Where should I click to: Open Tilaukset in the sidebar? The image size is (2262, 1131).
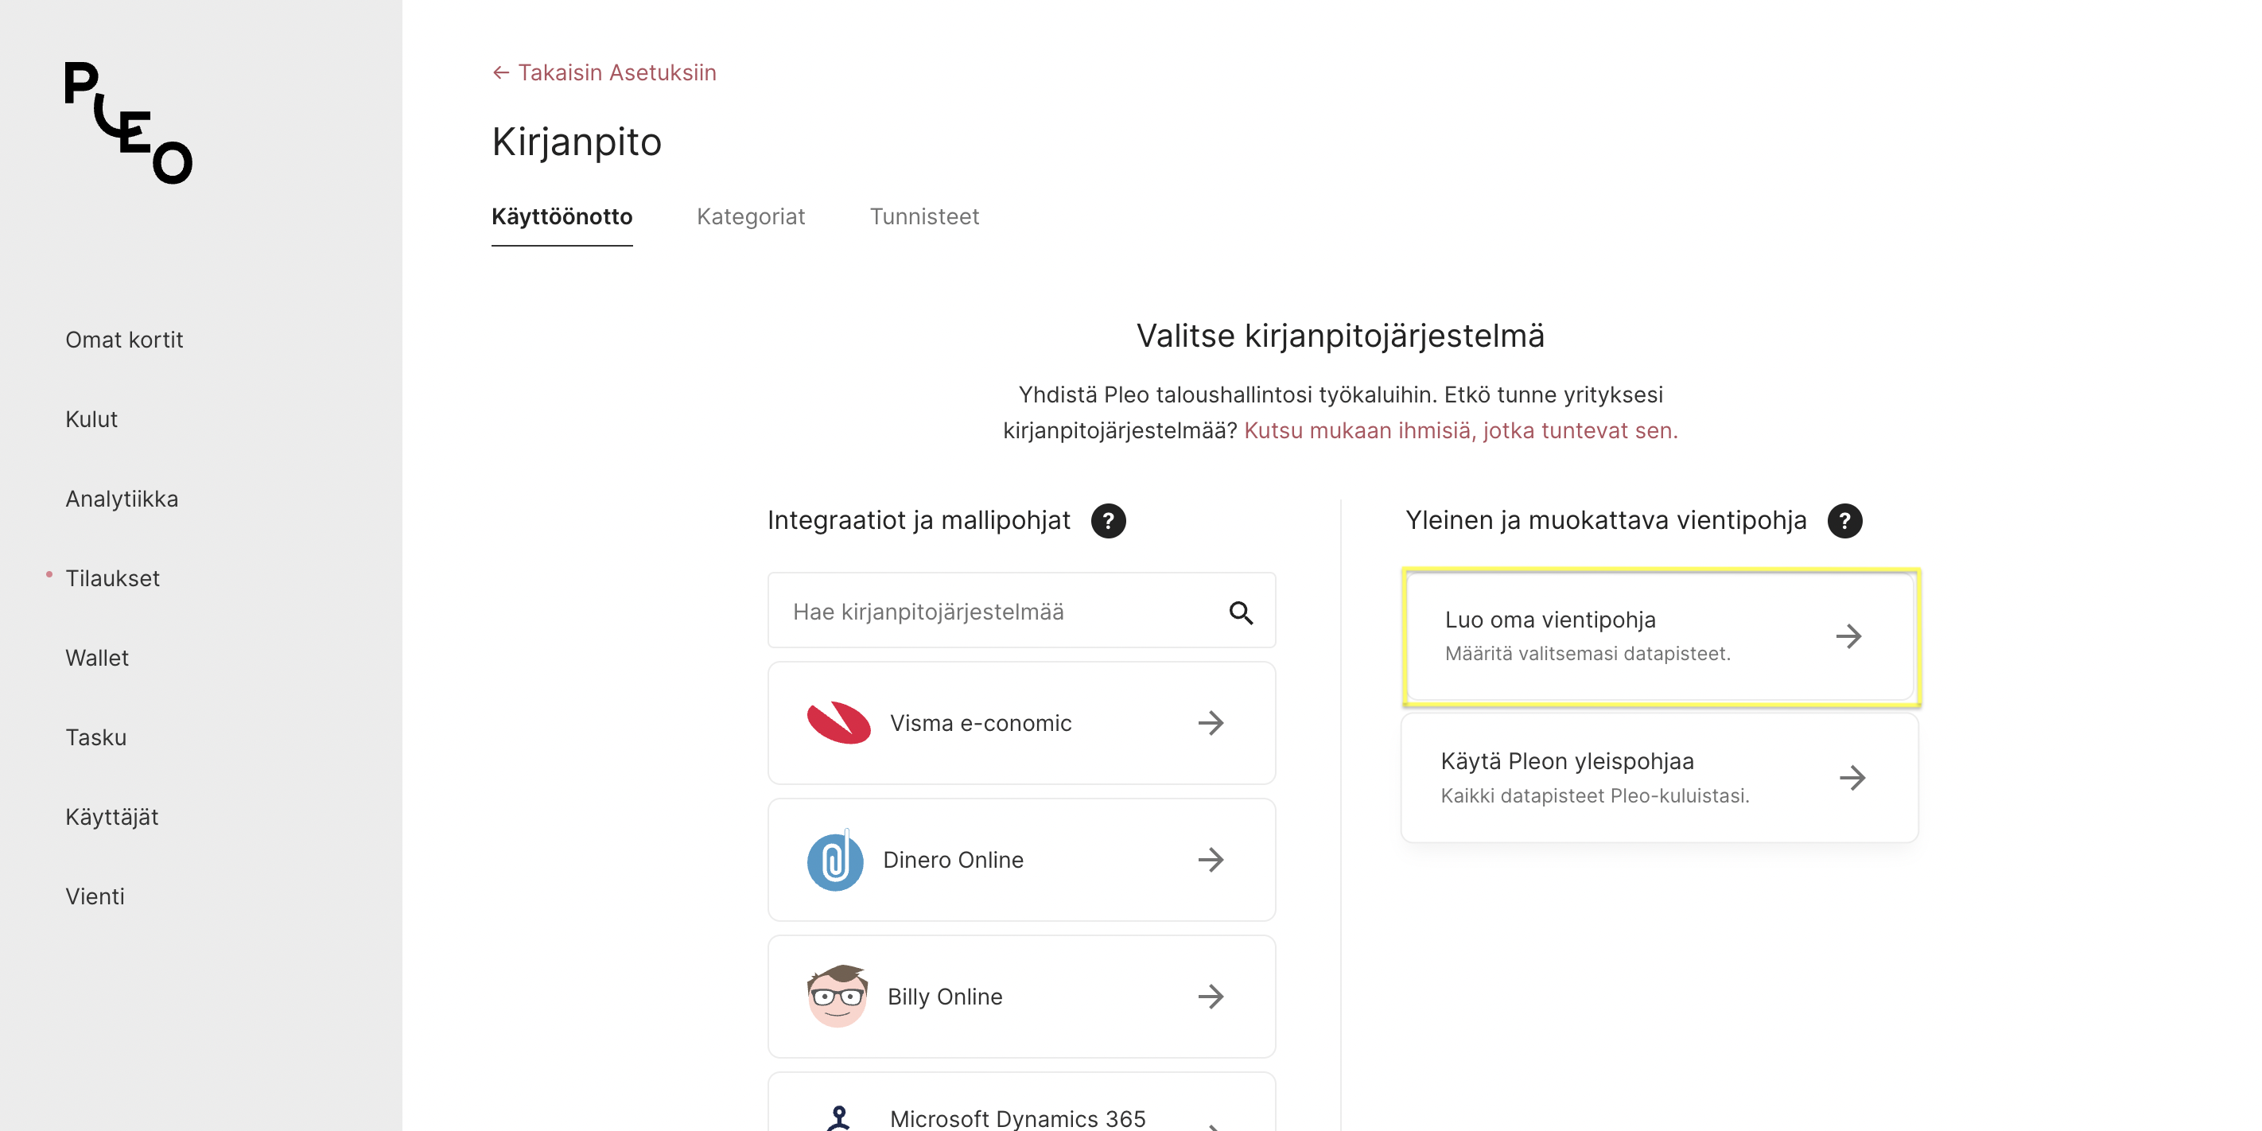112,579
